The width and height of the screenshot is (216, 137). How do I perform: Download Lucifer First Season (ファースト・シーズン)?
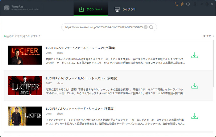(195, 55)
